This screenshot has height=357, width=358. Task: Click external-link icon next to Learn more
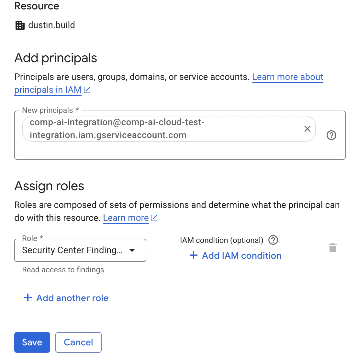tap(154, 218)
